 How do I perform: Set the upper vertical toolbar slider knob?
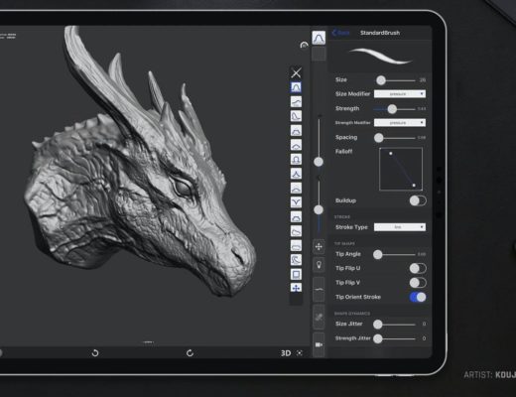click(x=319, y=162)
